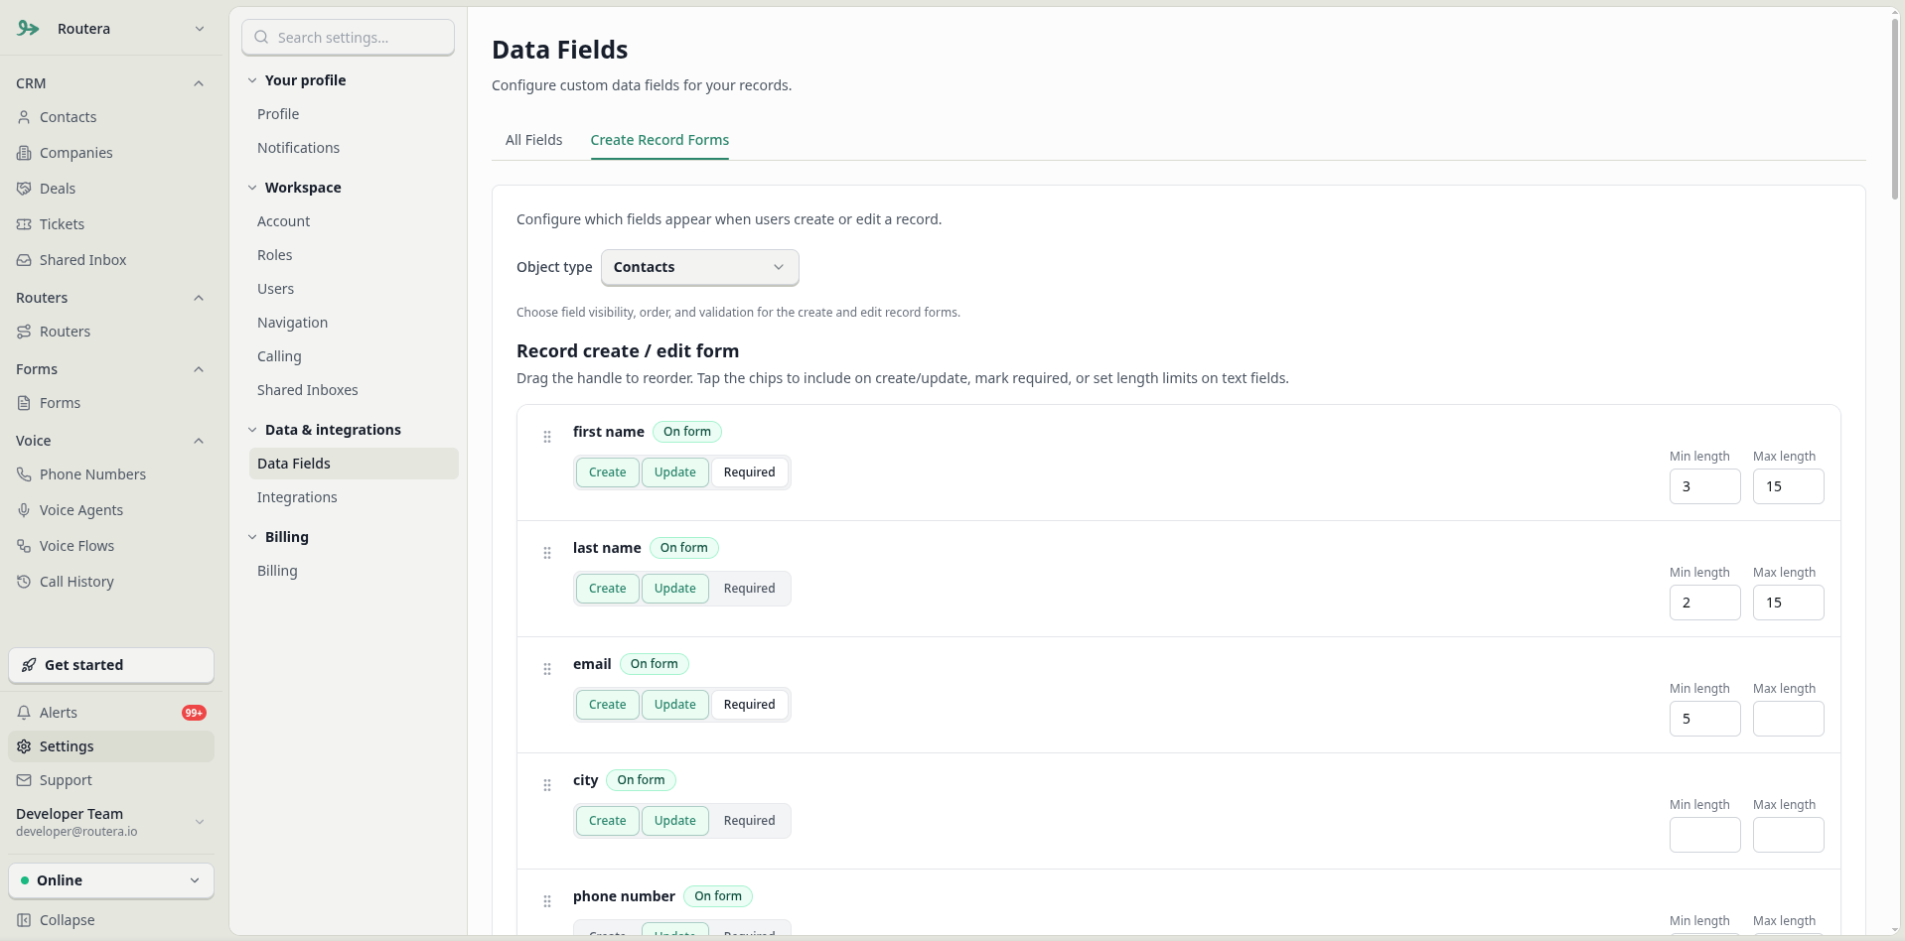Click the Call History clock icon
The width and height of the screenshot is (1905, 941).
[x=24, y=582]
